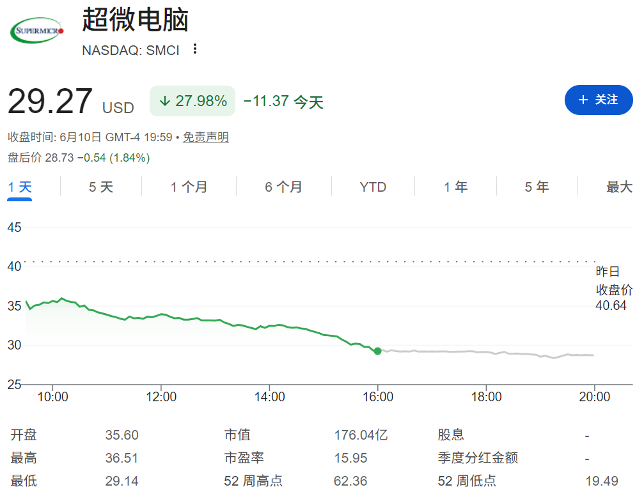The width and height of the screenshot is (644, 492).
Task: Click the 18:00 time axis label
Action: click(x=486, y=397)
